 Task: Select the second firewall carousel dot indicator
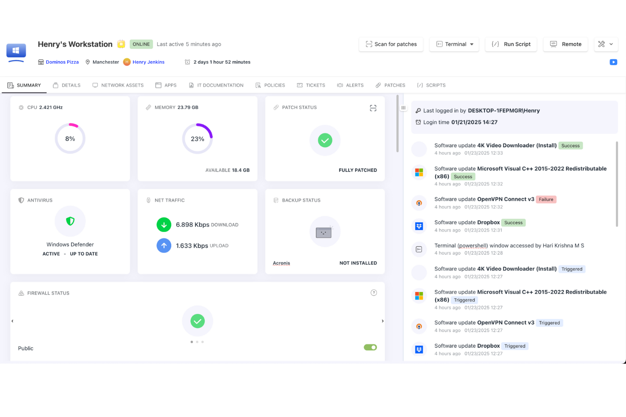click(198, 342)
